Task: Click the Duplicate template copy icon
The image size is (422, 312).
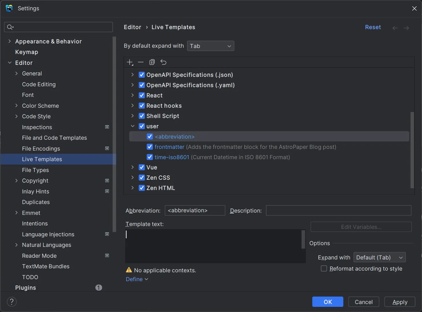Action: point(152,62)
